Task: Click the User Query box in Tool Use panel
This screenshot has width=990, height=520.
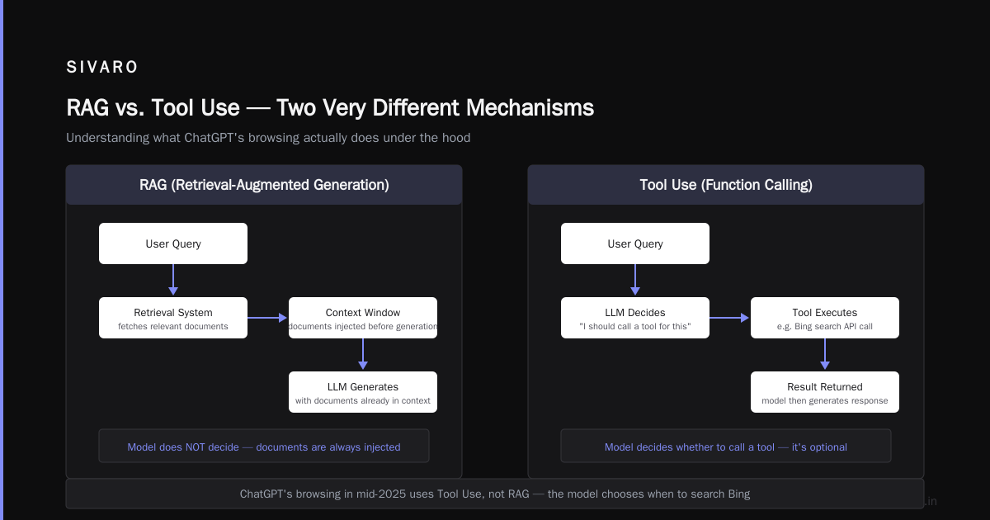Action: [635, 243]
